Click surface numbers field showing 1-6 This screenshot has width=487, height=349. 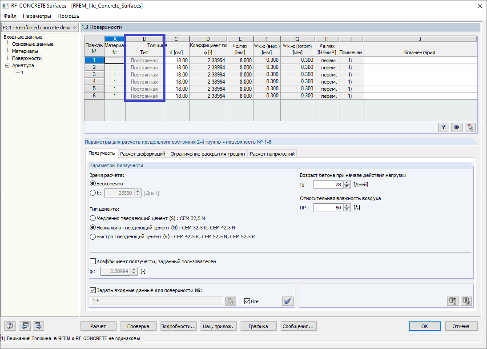click(x=157, y=301)
